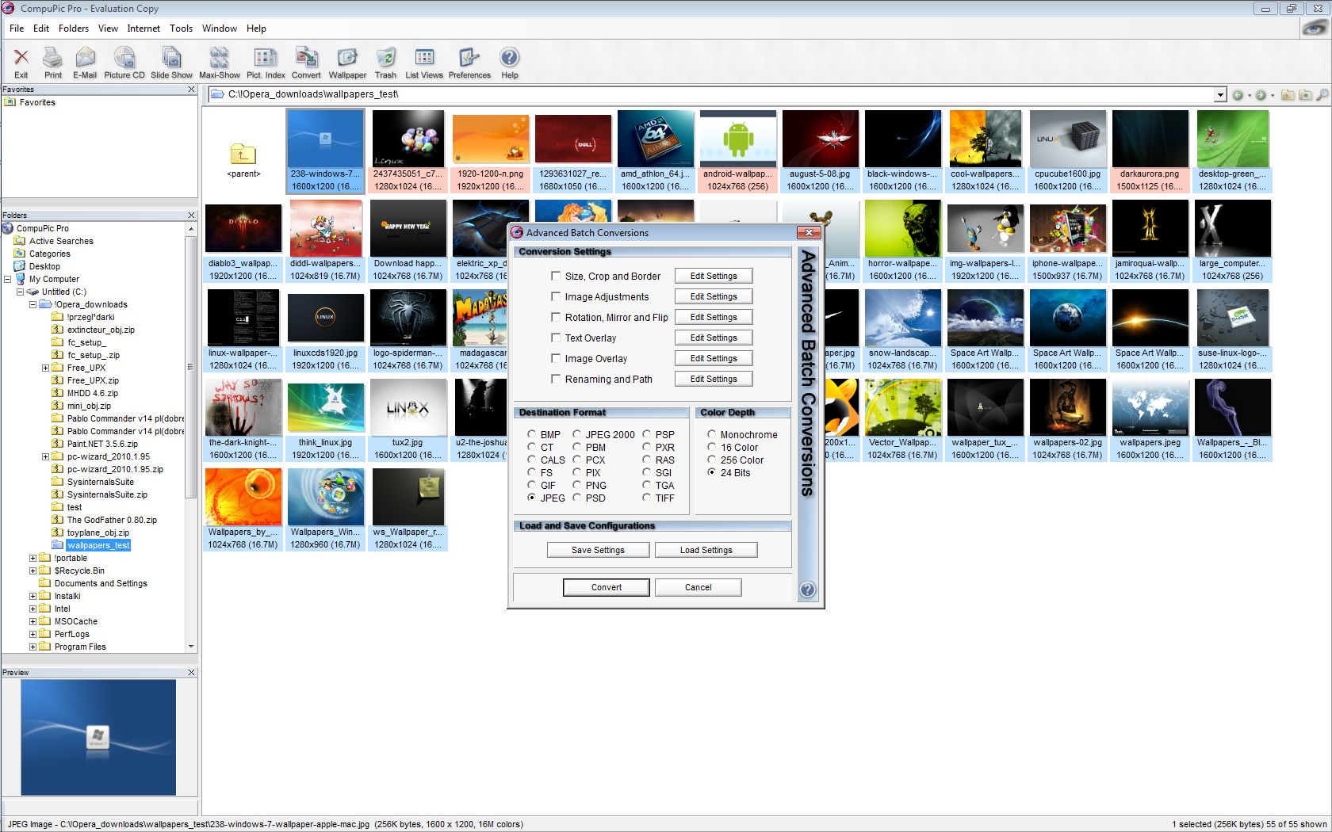Viewport: 1332px width, 832px height.
Task: Open the Tools menu
Action: coord(181,29)
